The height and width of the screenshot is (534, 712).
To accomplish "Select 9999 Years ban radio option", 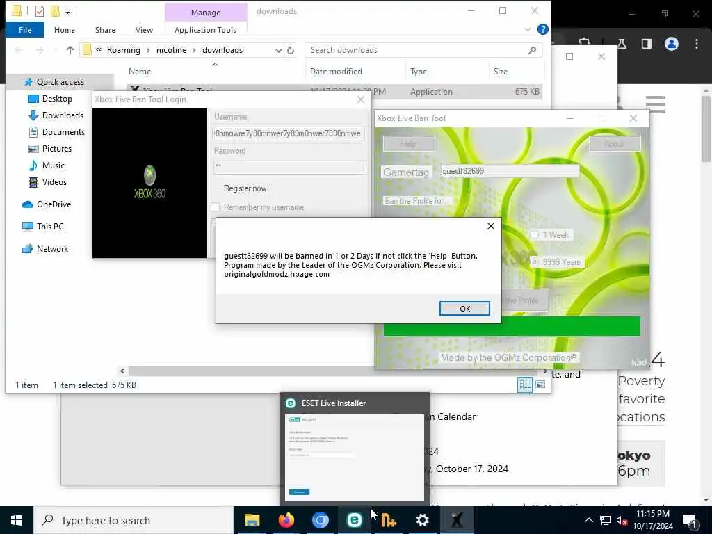I will click(535, 262).
